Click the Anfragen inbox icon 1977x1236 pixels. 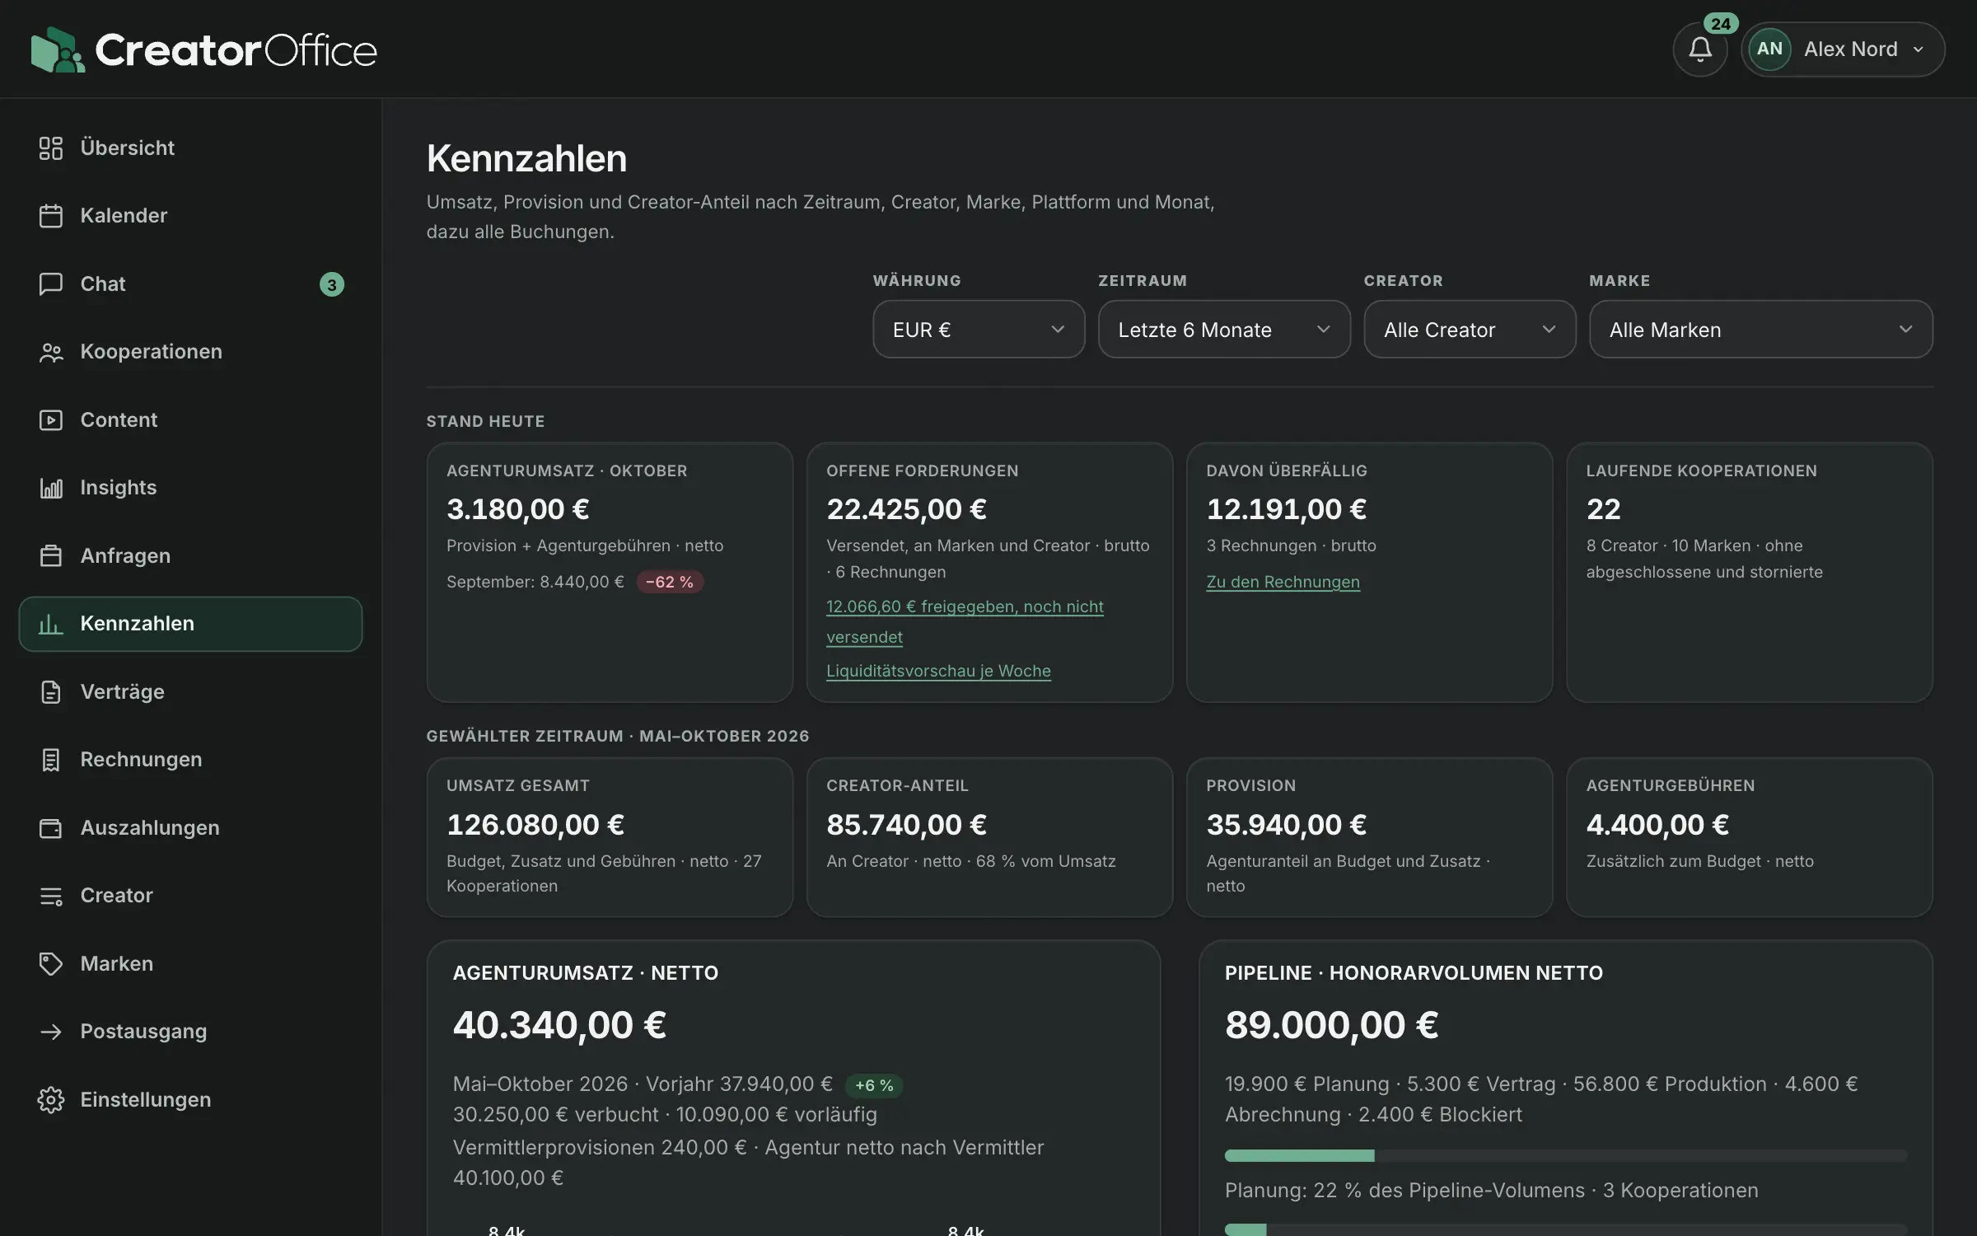pyautogui.click(x=51, y=556)
